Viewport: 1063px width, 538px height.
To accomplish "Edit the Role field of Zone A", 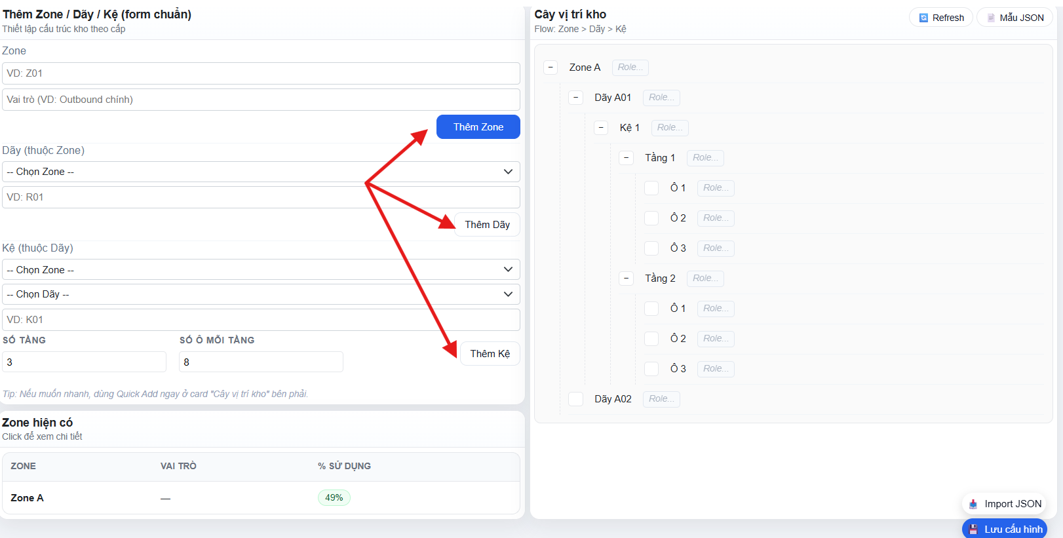I will [630, 67].
